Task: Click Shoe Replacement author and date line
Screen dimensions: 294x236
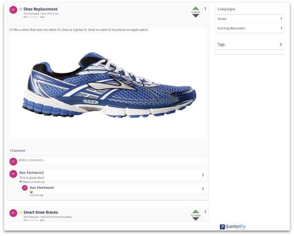Action: (41, 14)
